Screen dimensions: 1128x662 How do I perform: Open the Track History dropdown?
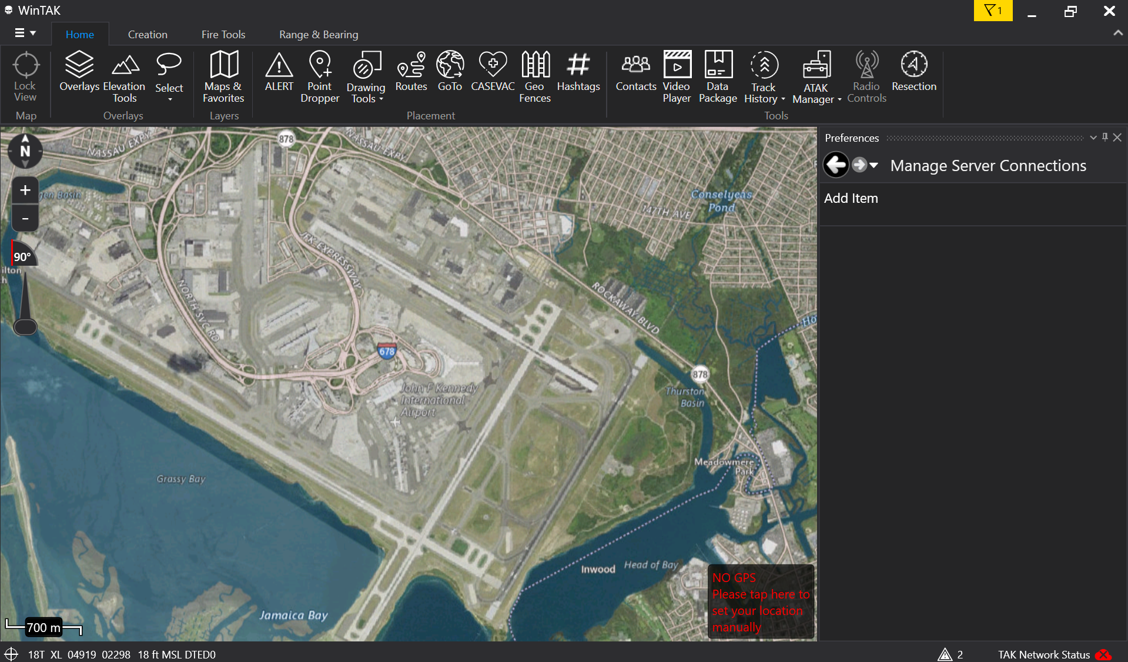click(764, 77)
